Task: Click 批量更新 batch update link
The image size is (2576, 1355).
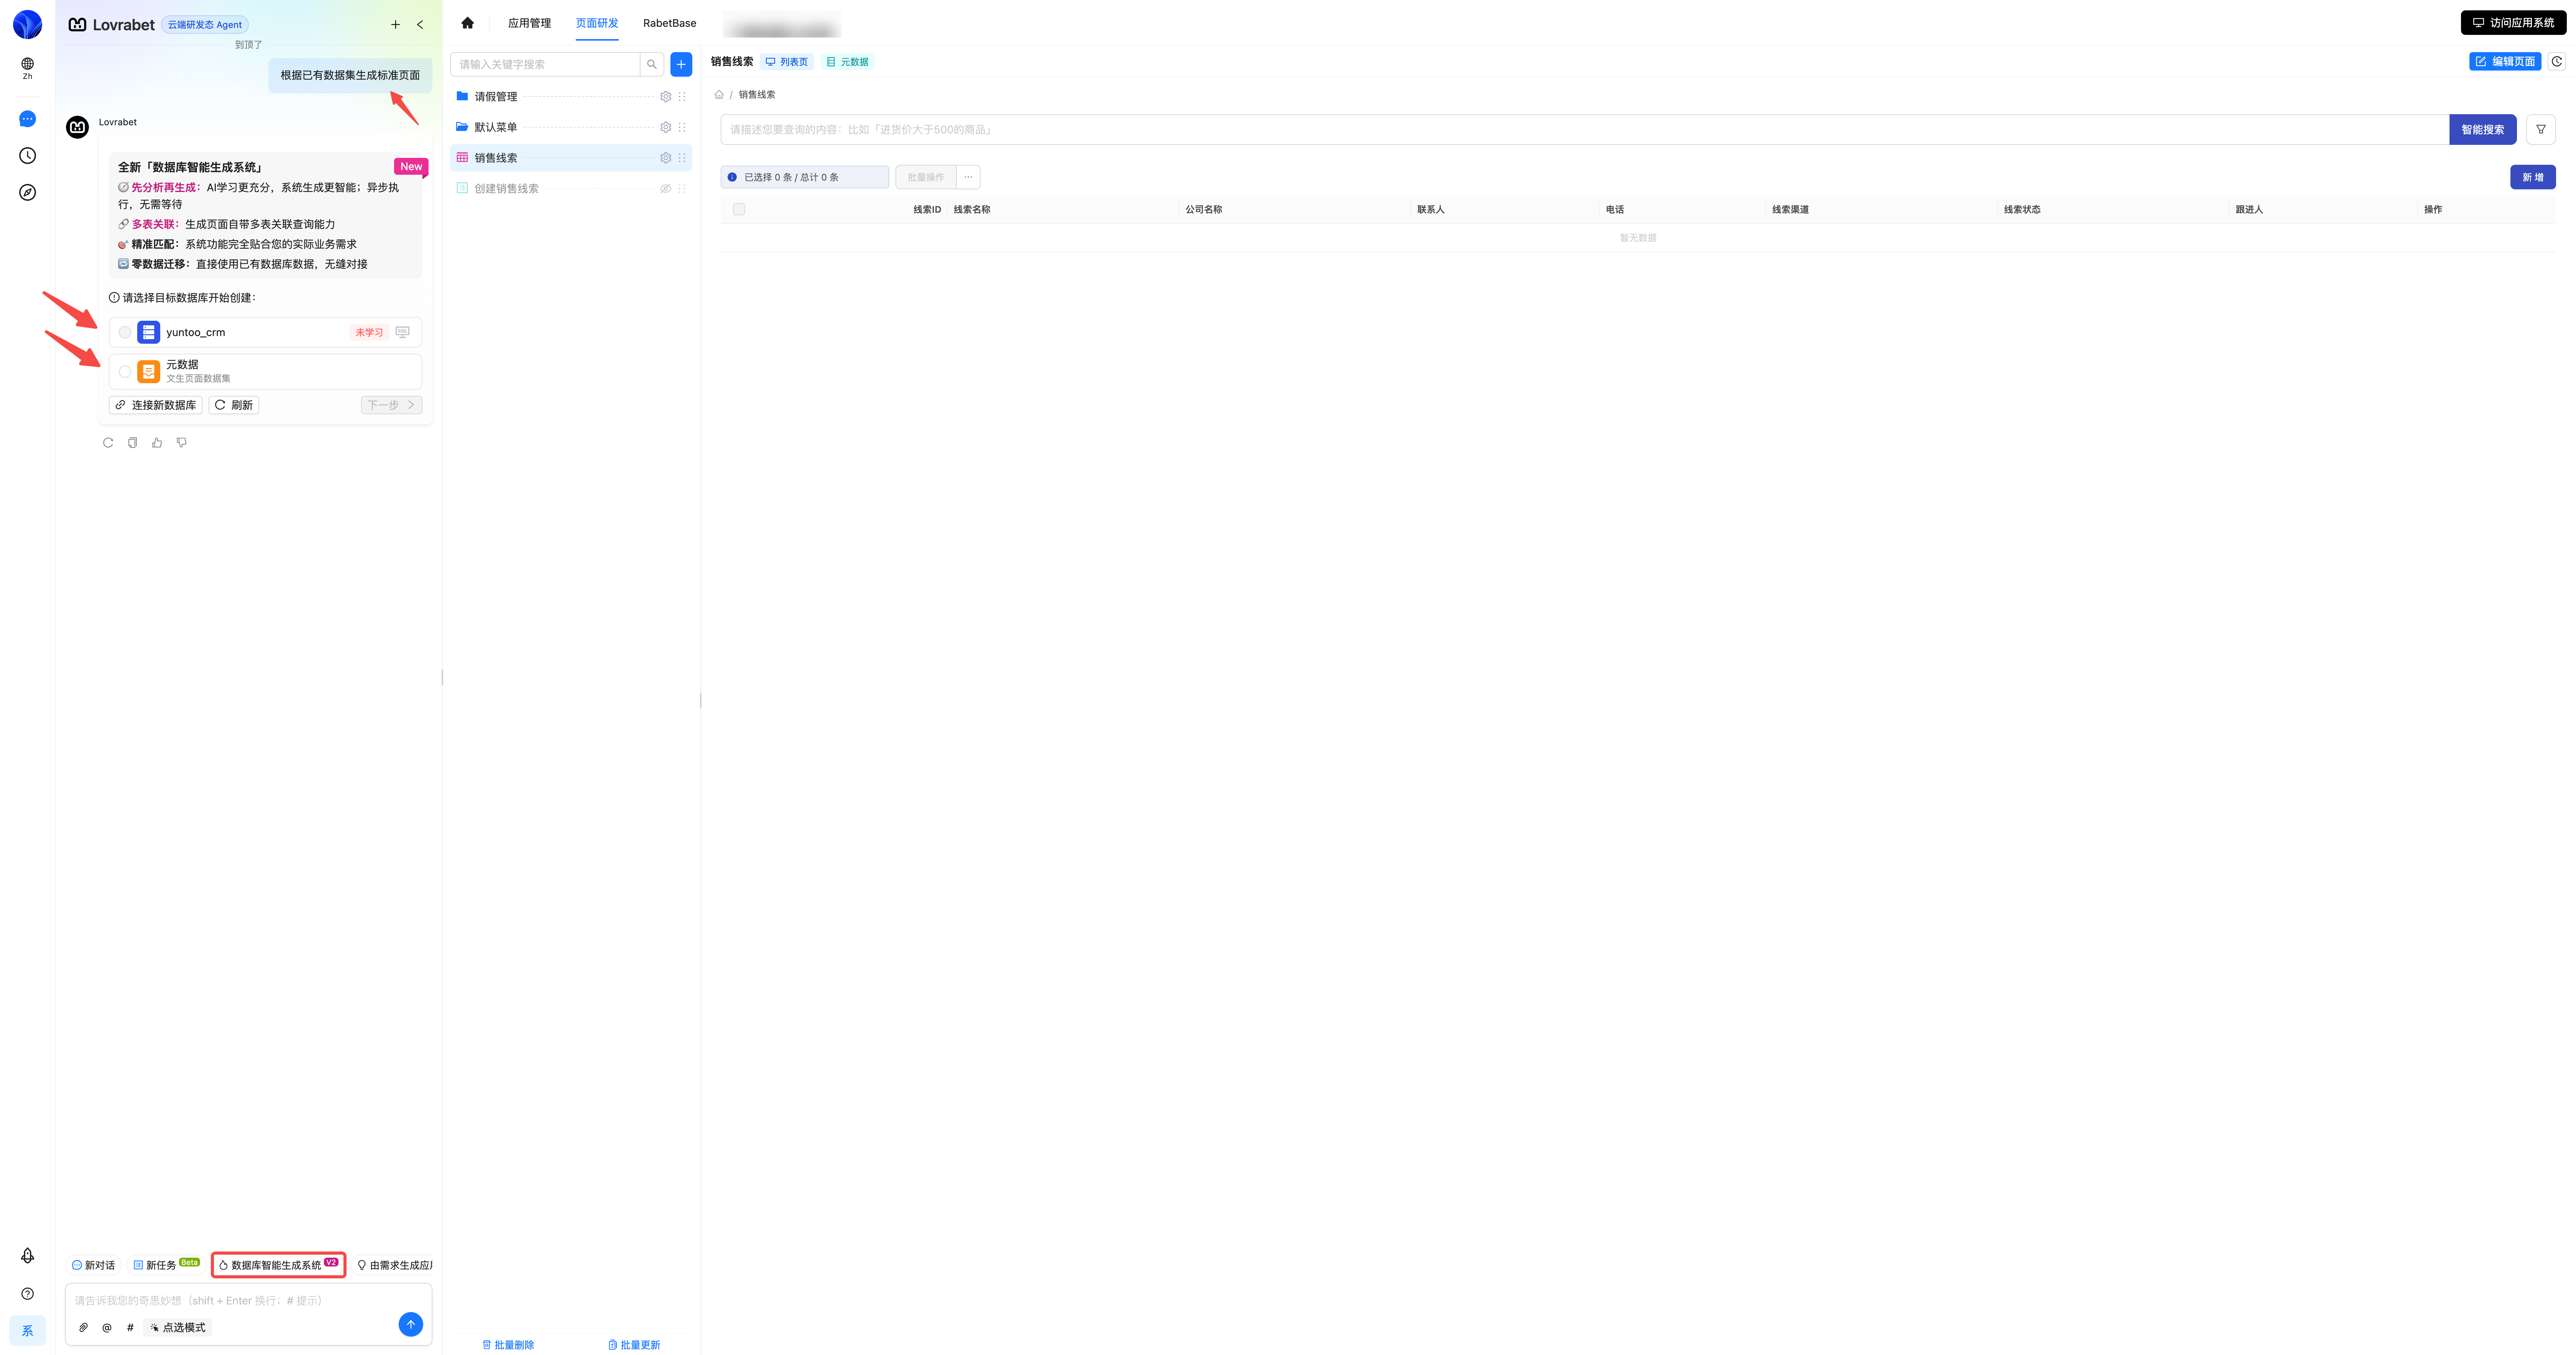Action: tap(634, 1345)
